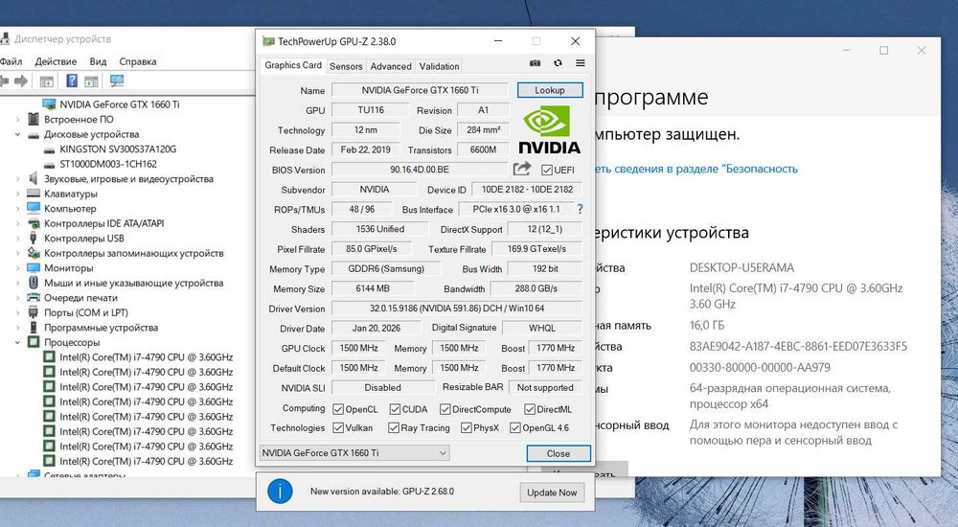Switch to the Validation tab

click(439, 66)
